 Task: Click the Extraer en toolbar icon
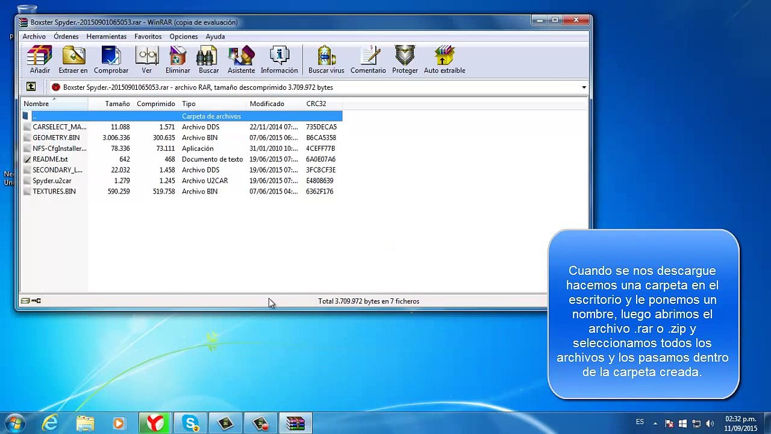[x=73, y=56]
